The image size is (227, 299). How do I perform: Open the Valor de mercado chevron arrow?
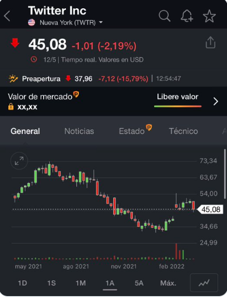(215, 101)
